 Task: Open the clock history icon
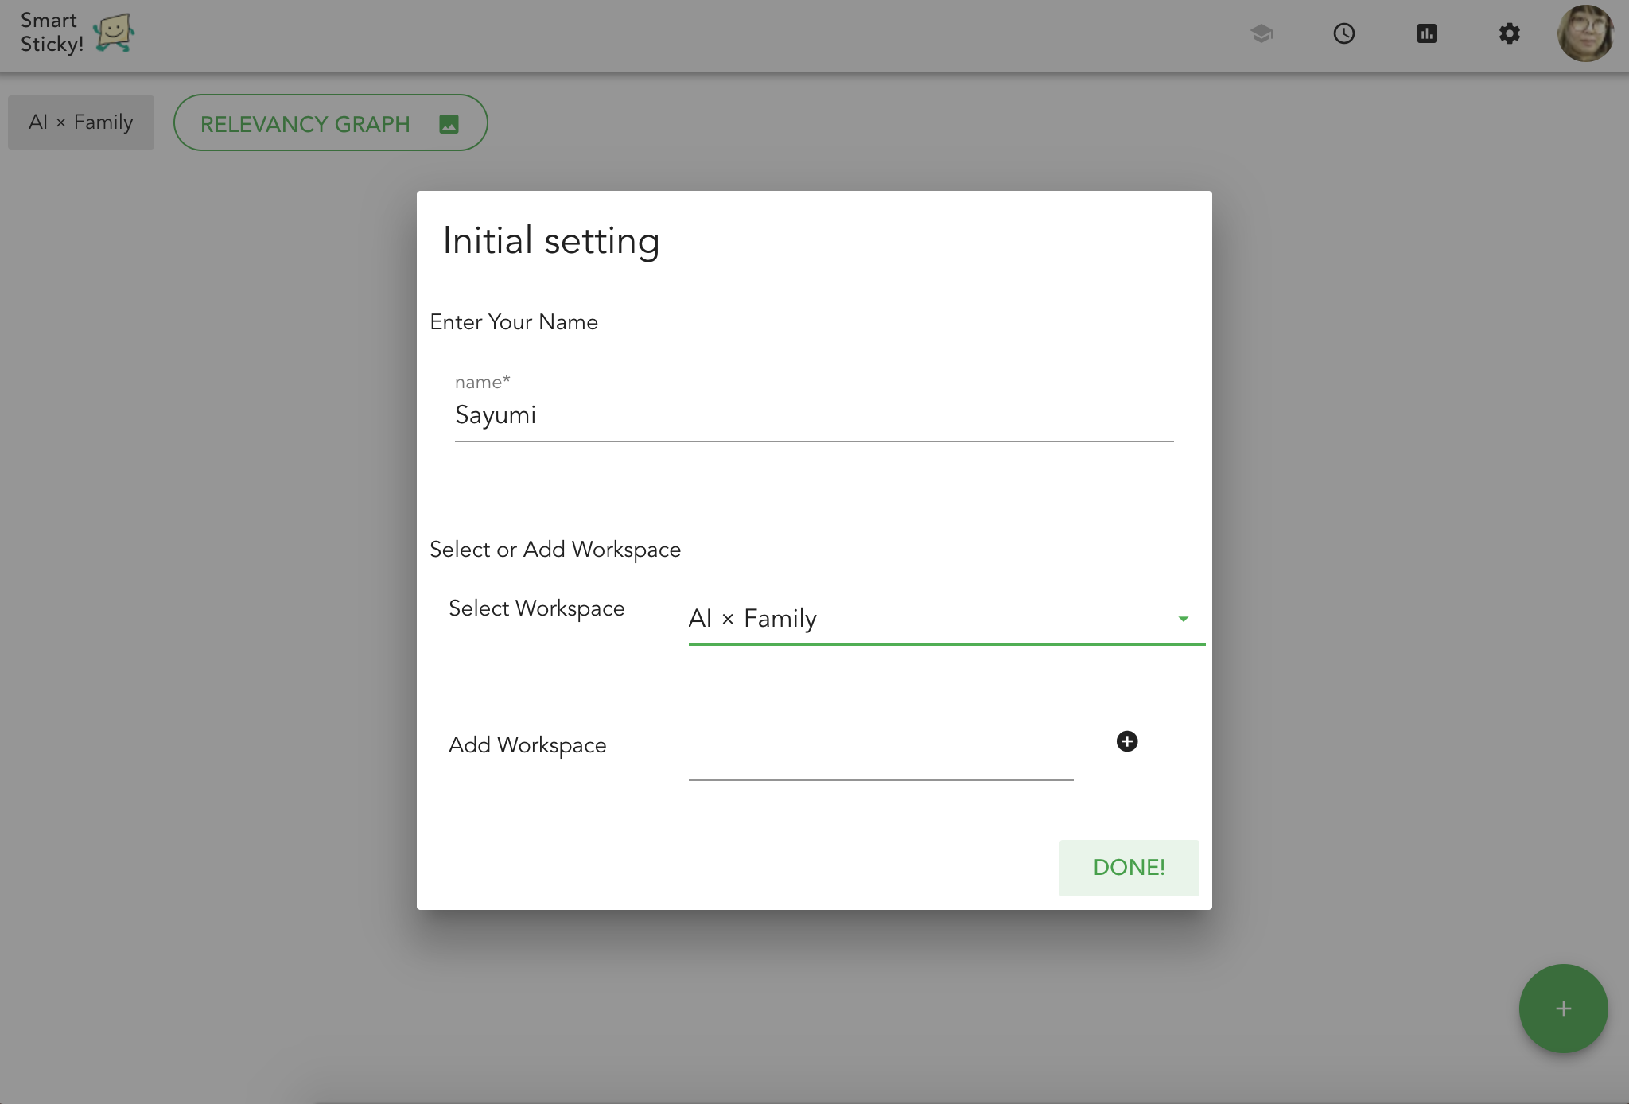tap(1344, 33)
